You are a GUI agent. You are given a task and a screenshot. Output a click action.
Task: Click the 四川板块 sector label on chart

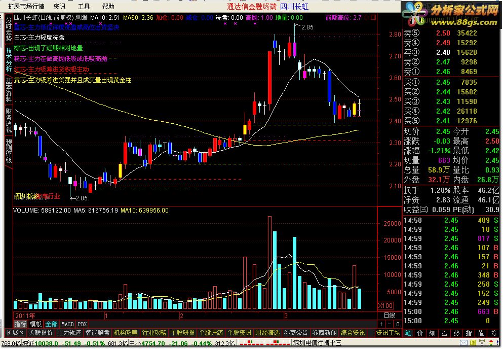coord(27,196)
